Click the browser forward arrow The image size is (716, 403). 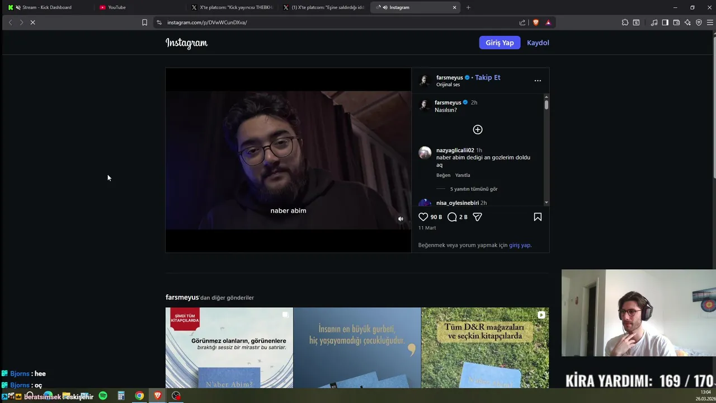click(21, 22)
